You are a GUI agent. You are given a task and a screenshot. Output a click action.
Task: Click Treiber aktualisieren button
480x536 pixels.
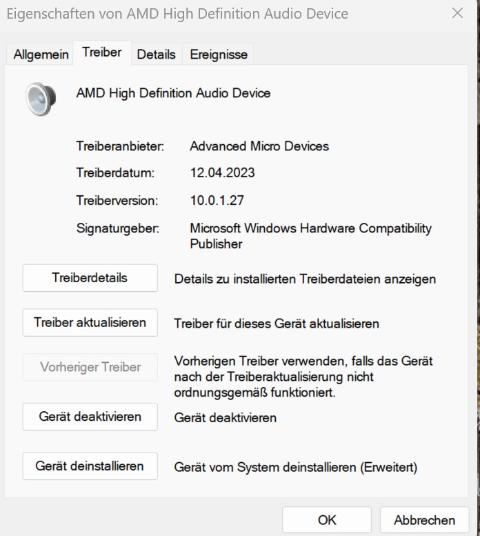coord(90,323)
